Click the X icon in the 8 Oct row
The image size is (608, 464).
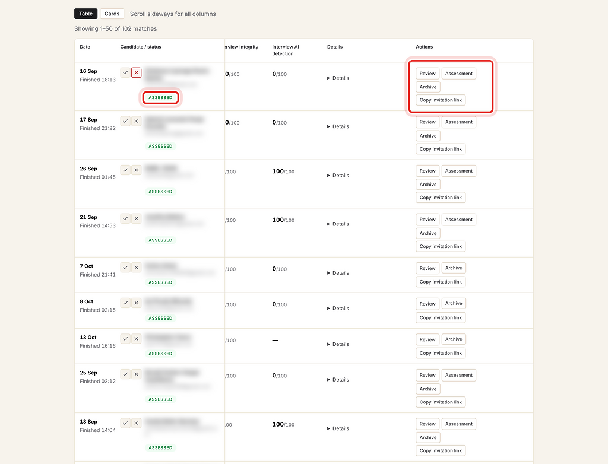click(x=136, y=303)
